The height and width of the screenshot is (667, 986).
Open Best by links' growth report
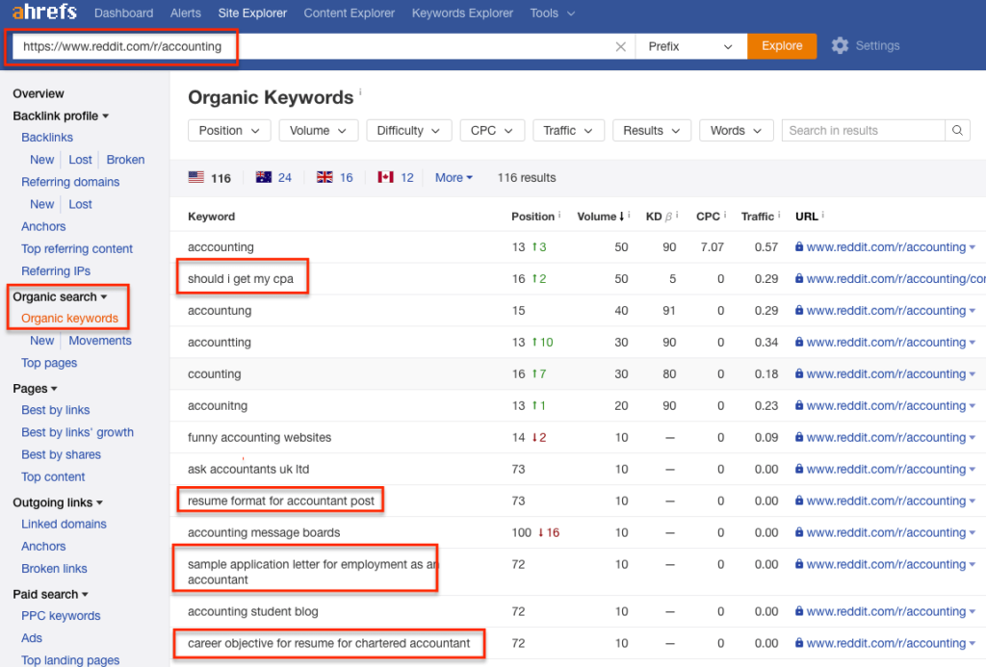tap(77, 432)
